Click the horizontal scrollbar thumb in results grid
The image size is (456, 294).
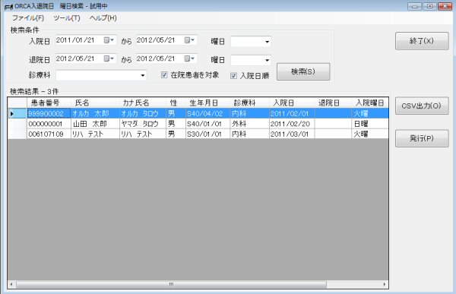pos(171,284)
